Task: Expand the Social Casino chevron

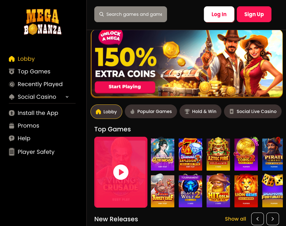Action: click(x=67, y=97)
